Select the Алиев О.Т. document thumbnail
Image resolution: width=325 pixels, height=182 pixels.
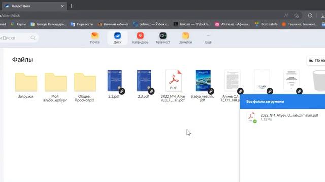(x=232, y=80)
